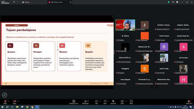Image resolution: width=194 pixels, height=109 pixels.
Task: Open the More menu
Action: [131, 102]
